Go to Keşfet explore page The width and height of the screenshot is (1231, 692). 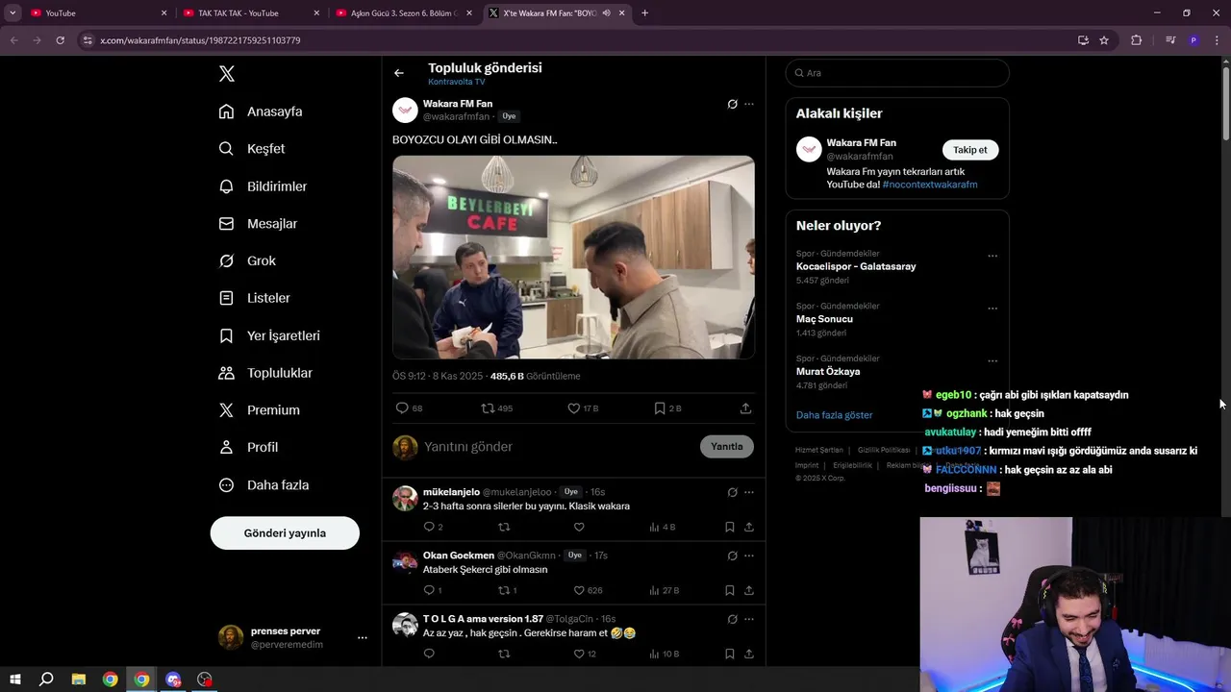(252, 149)
